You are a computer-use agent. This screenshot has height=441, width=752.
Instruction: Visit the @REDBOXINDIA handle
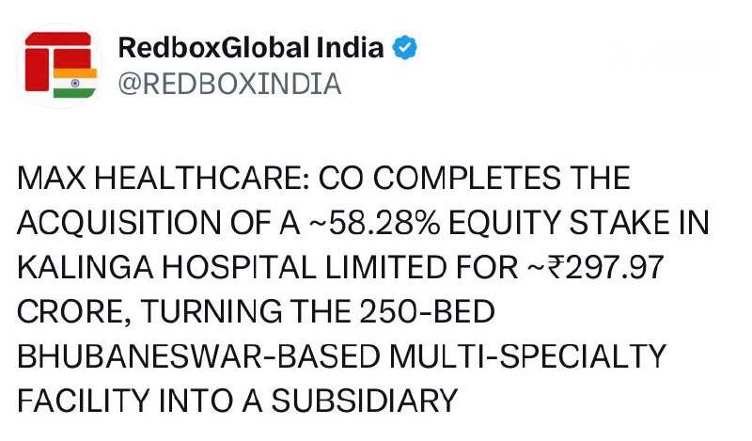point(229,84)
